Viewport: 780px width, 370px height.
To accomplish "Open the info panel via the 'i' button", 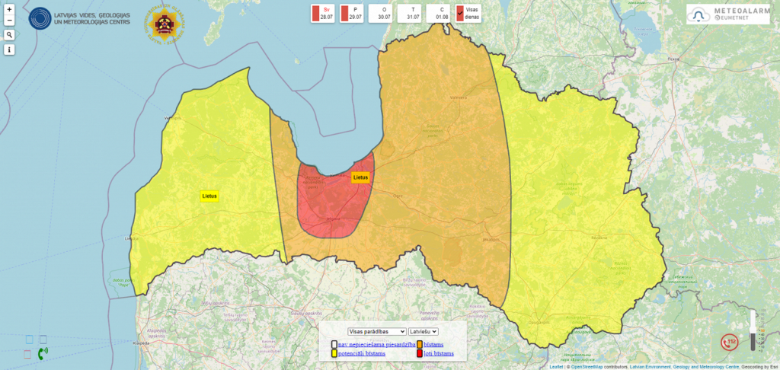I will 9,49.
